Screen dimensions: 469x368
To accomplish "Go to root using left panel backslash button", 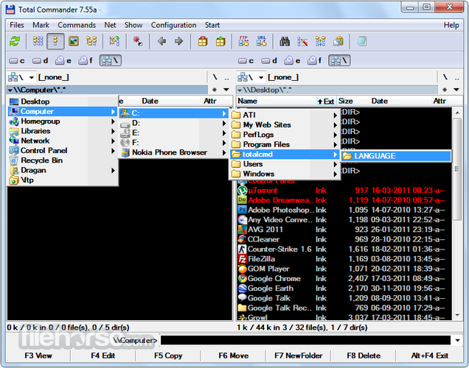I will coord(215,77).
